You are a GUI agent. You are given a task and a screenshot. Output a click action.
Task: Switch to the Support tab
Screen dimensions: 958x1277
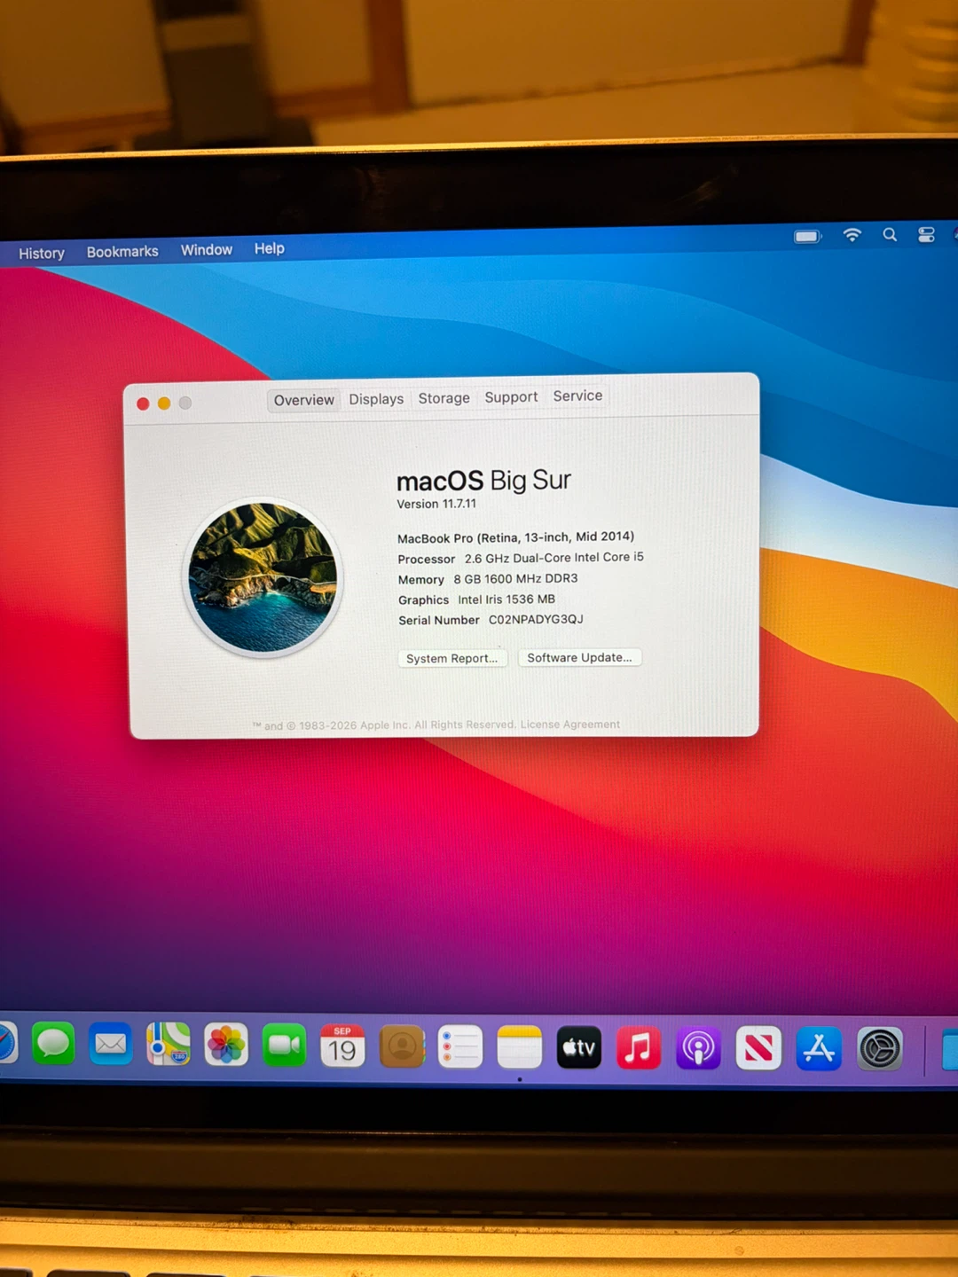[x=511, y=397]
